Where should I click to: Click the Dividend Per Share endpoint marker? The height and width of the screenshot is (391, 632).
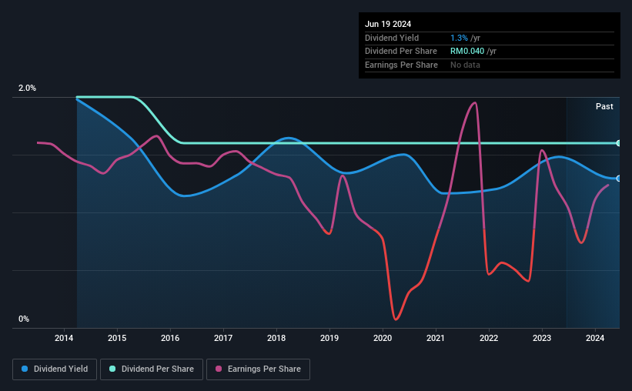pyautogui.click(x=619, y=143)
